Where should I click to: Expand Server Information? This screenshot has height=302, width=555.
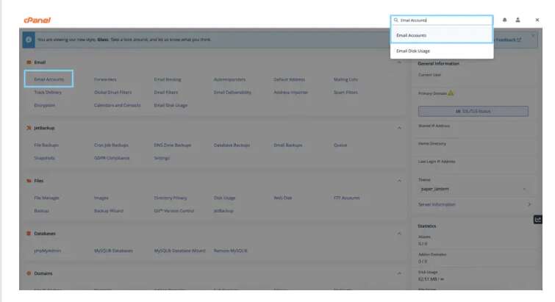tap(529, 204)
